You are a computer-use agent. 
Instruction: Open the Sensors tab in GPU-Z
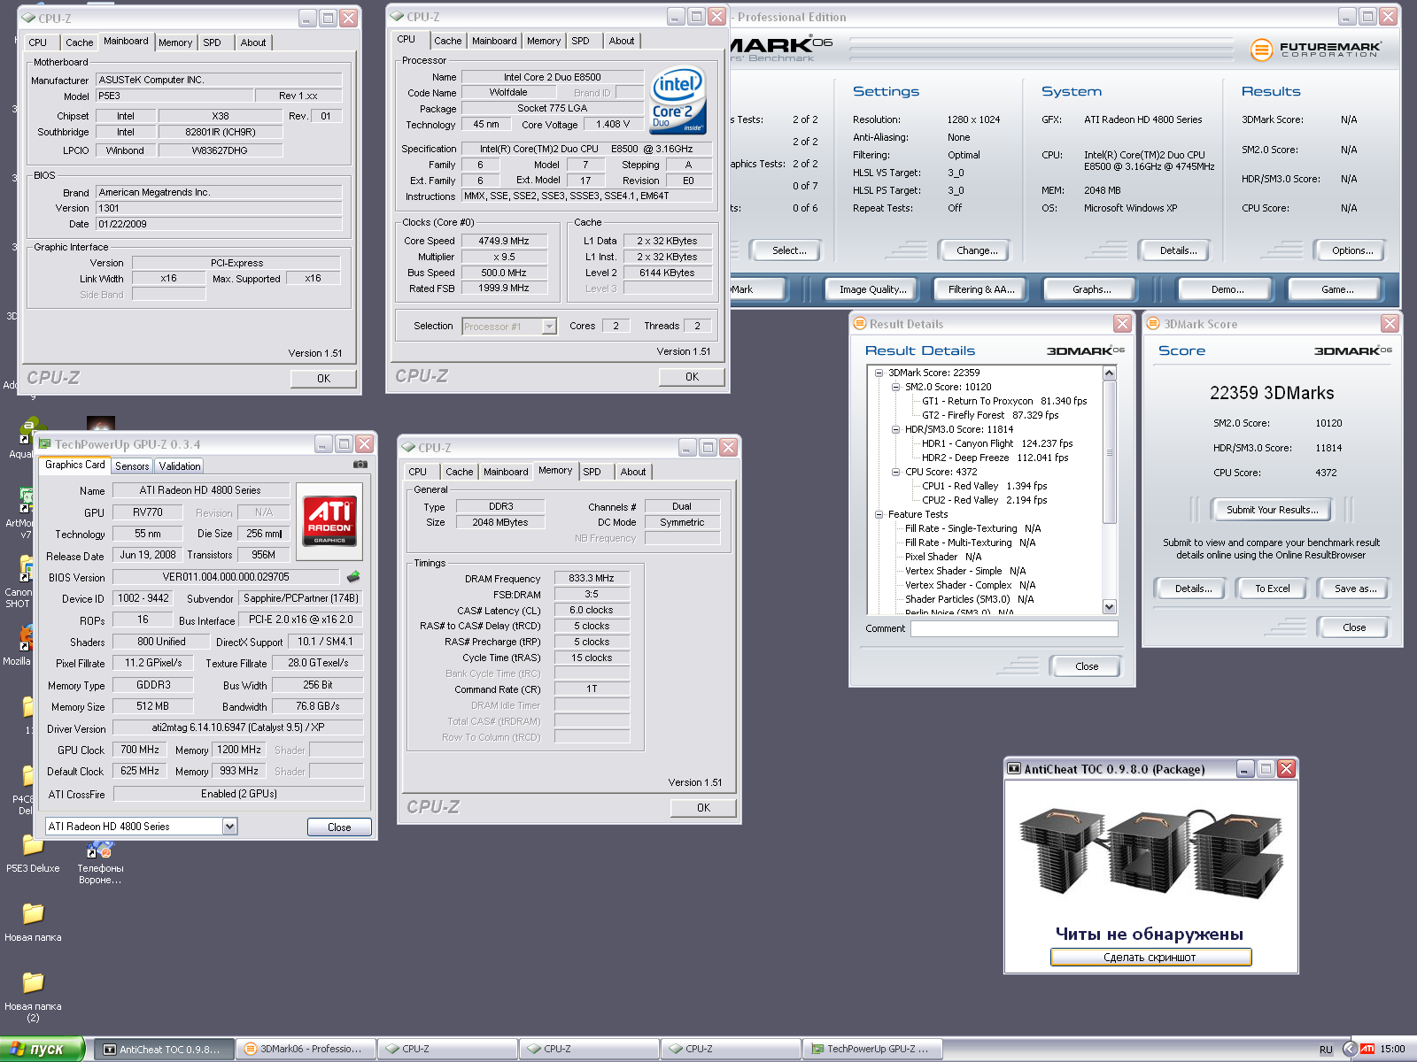tap(132, 466)
